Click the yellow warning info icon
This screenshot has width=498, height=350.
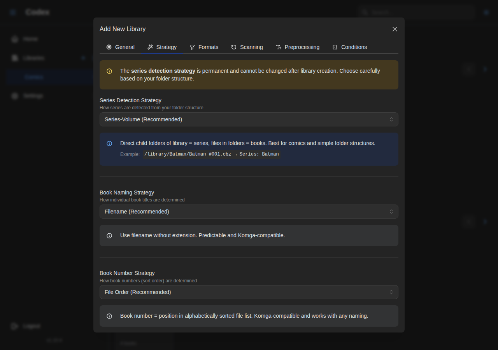click(x=109, y=71)
